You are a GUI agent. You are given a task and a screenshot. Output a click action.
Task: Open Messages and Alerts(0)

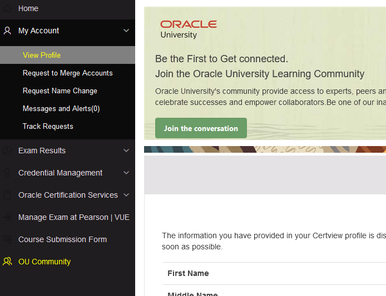61,108
